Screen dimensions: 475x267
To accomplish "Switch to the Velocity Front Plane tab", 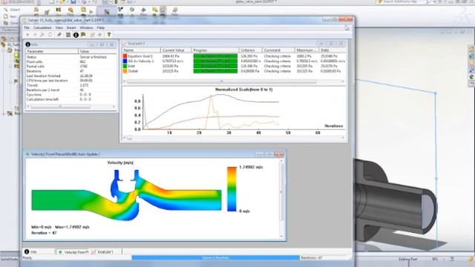I will coord(73,252).
